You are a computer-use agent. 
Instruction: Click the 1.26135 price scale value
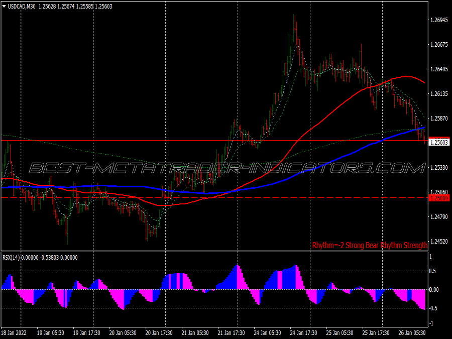439,94
